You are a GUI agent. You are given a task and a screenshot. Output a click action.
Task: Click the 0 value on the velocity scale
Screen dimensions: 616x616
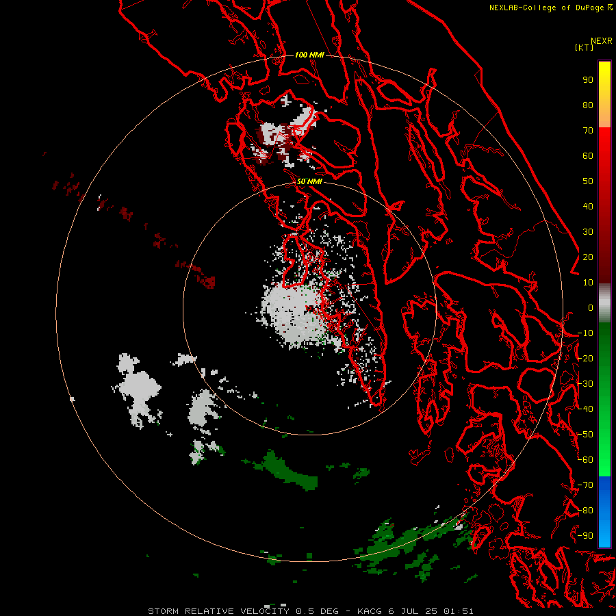click(591, 307)
